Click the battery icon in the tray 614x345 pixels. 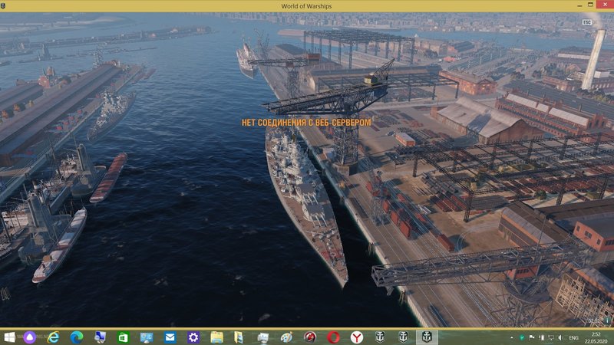click(542, 337)
